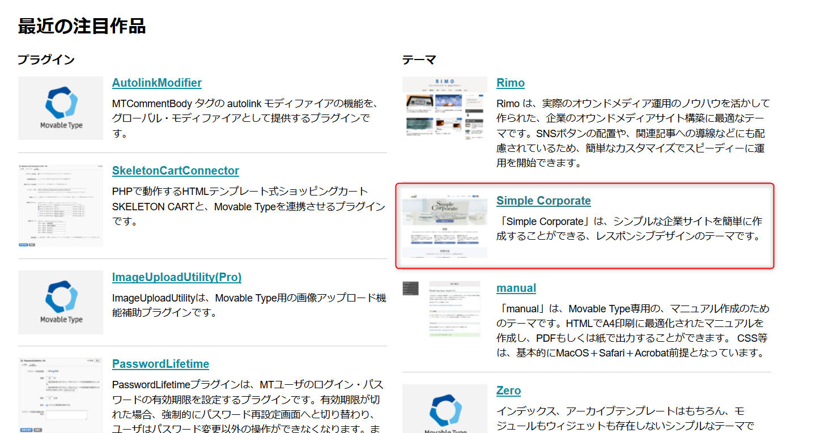Click the テーマ section heading
Screen dimensions: 820x433
coord(419,60)
